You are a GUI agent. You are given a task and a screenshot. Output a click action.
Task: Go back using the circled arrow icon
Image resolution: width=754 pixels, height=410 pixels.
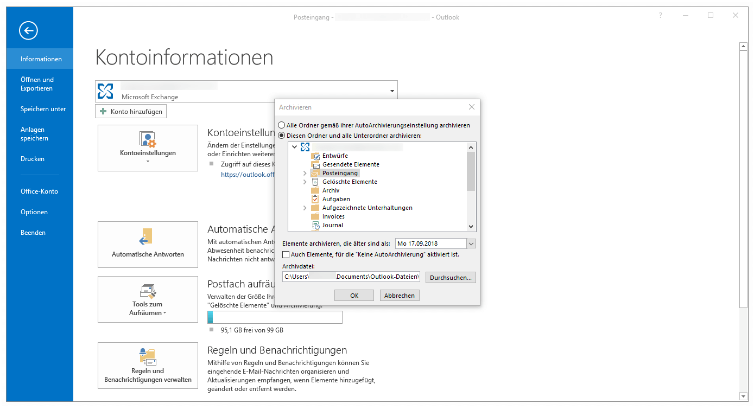coord(28,30)
